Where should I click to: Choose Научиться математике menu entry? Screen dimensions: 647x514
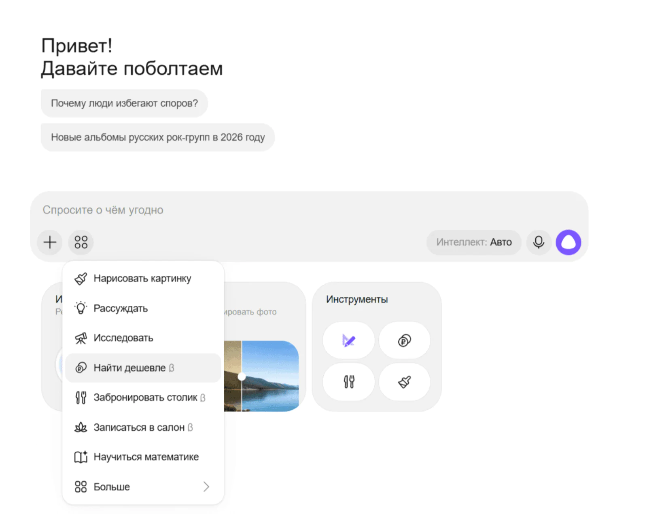(x=143, y=457)
